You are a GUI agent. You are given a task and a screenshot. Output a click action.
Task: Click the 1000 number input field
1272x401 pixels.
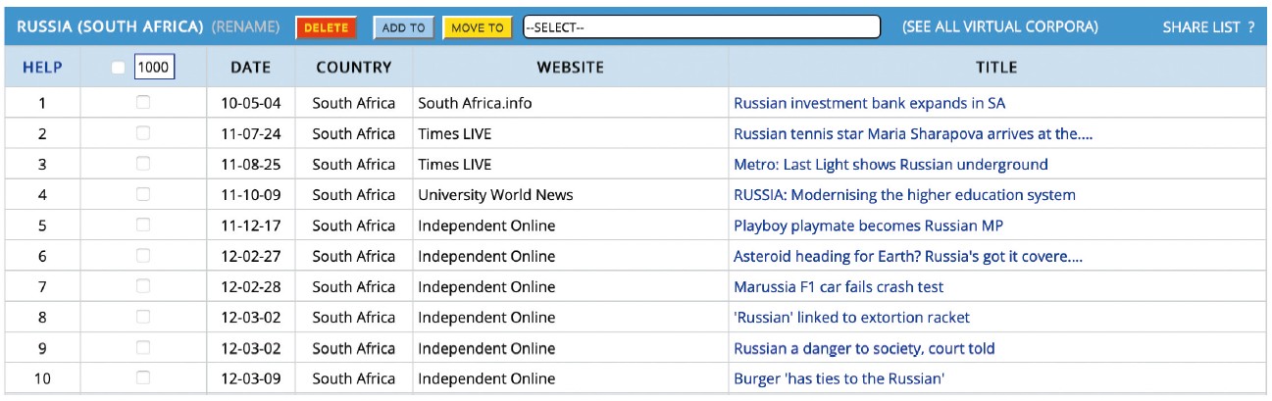coord(154,68)
